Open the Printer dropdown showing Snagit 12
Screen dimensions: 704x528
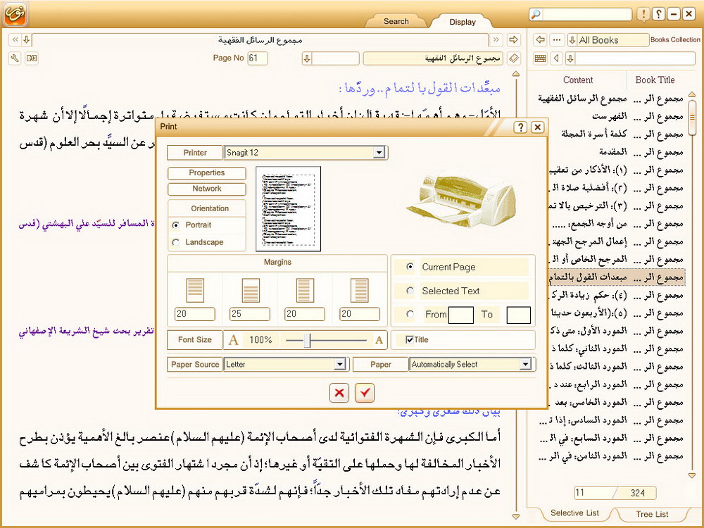point(379,153)
